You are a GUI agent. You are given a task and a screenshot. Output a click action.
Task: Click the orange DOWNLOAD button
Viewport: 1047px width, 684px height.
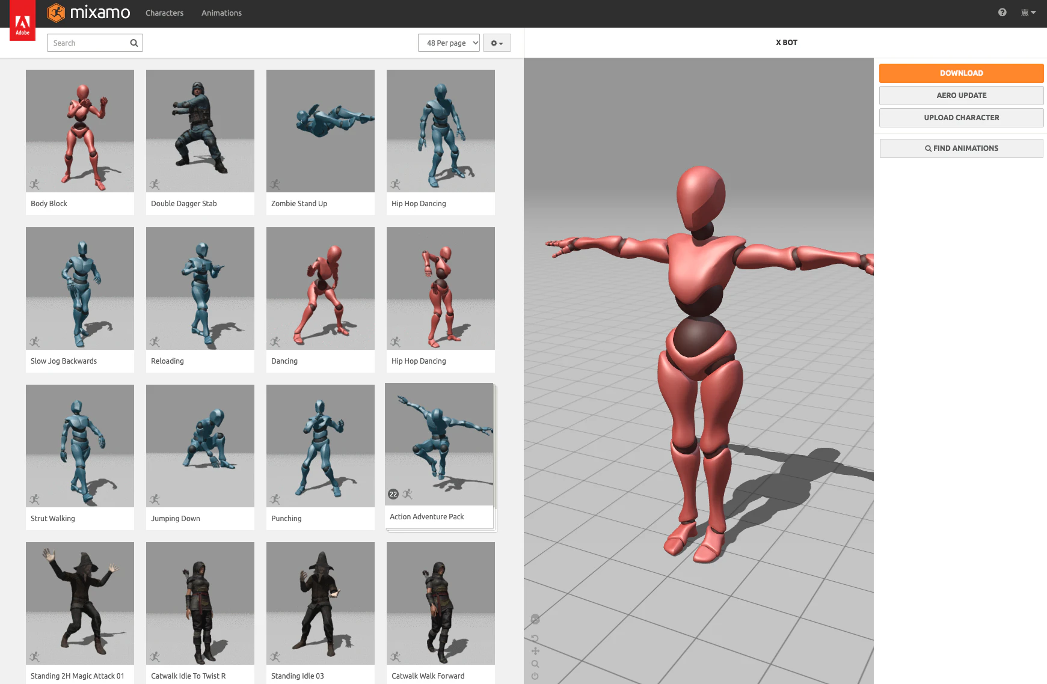pos(961,73)
